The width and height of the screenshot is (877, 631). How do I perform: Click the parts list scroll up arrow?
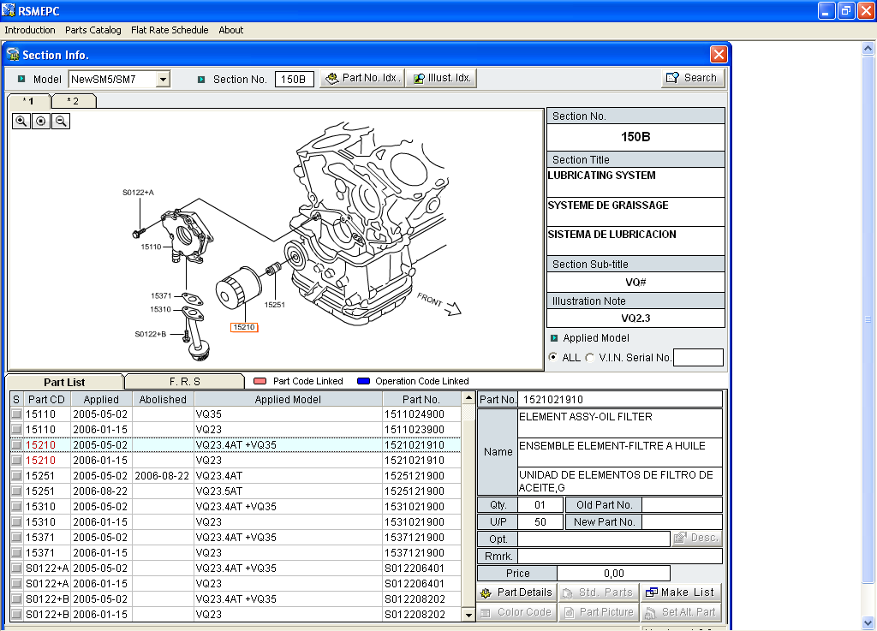point(468,398)
